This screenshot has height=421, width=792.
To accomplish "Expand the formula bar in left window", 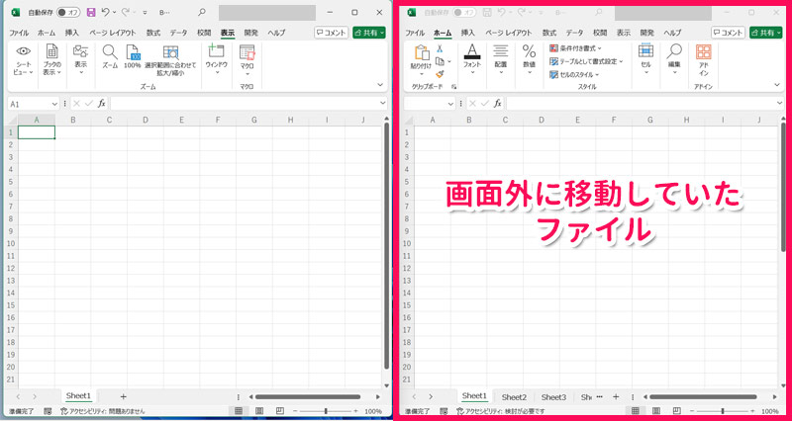I will coord(382,104).
